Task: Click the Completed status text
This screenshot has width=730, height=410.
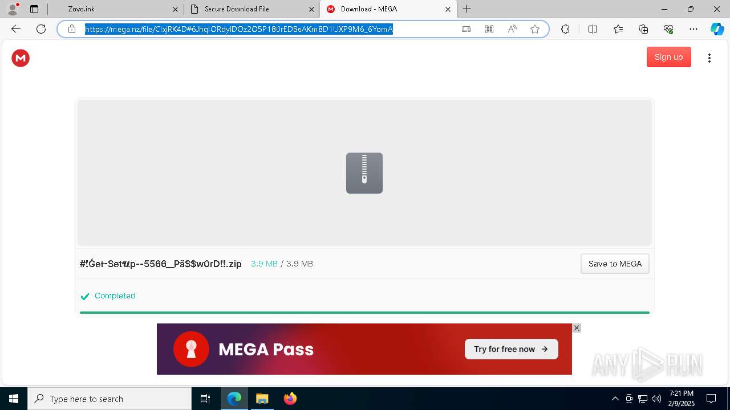Action: tap(115, 296)
